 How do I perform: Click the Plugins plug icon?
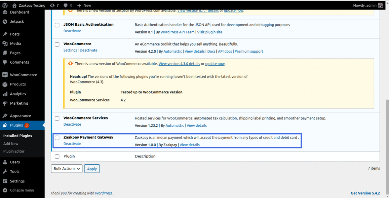(x=5, y=125)
